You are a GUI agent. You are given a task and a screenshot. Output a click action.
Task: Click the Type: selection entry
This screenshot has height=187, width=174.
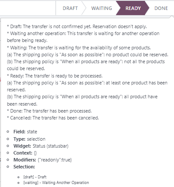click(30, 139)
